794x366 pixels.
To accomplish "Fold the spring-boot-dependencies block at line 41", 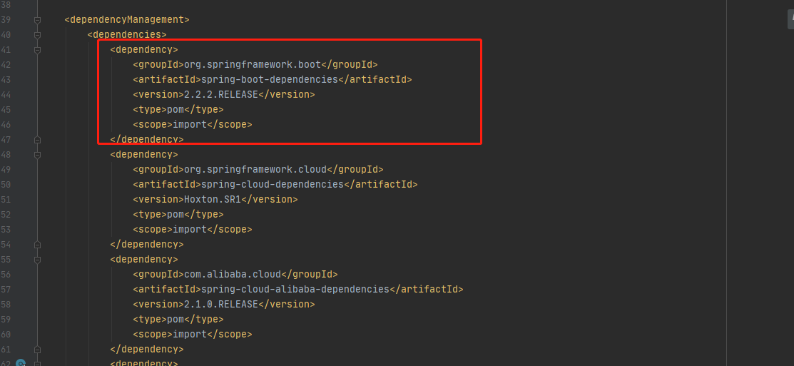I will 37,50.
